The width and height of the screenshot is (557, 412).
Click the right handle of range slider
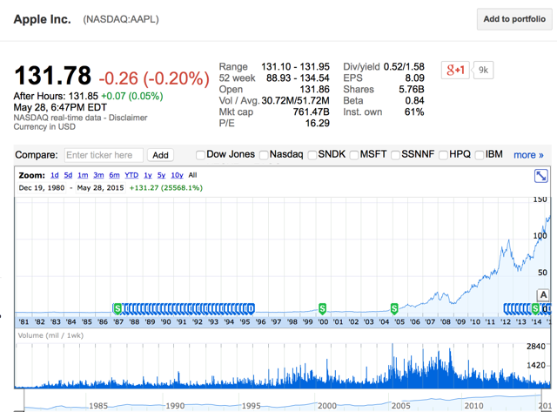541,401
